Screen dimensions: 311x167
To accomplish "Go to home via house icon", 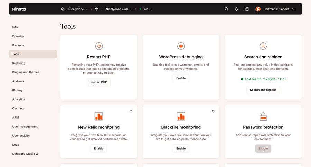I will point(63,9).
